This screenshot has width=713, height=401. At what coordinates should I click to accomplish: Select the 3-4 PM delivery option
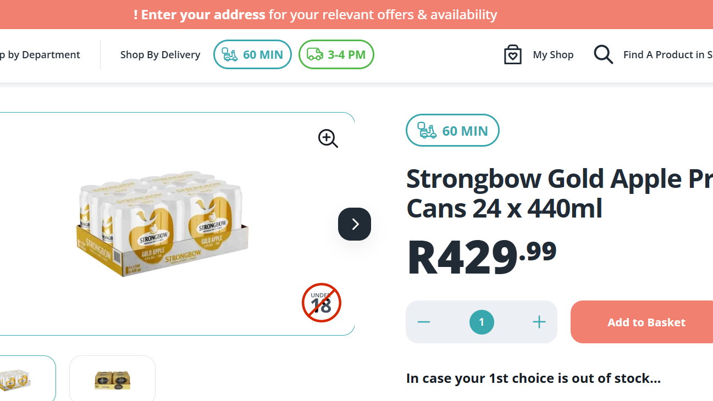pyautogui.click(x=336, y=54)
